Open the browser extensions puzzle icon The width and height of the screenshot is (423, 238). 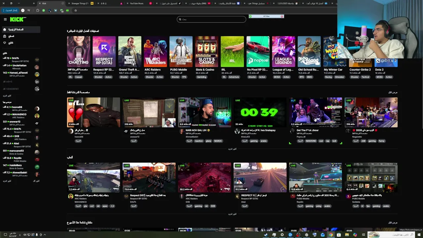[38, 10]
